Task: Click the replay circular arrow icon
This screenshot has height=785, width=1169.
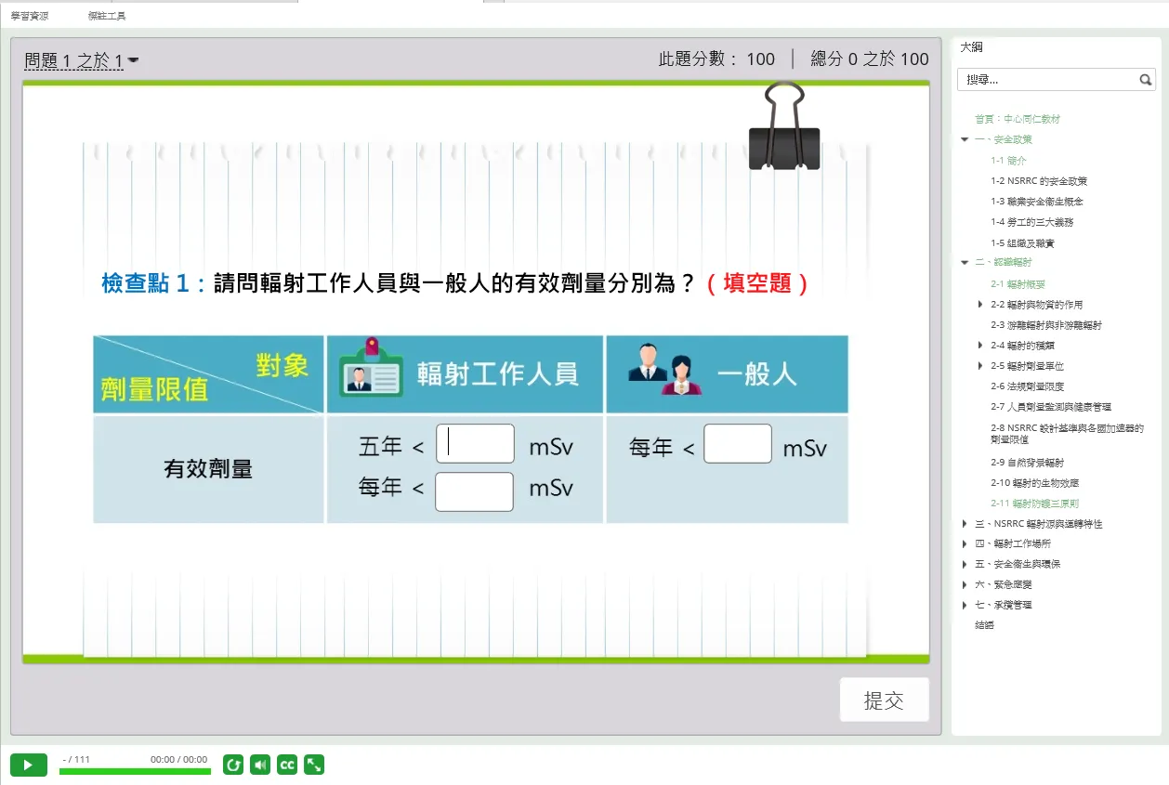Action: click(233, 765)
